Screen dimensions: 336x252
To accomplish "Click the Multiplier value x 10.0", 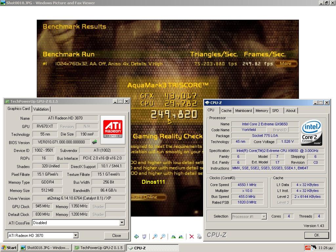I will point(247,191).
